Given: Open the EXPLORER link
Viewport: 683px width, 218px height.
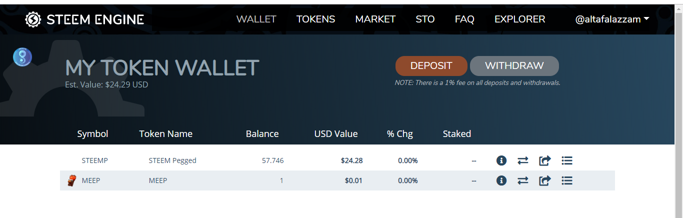Looking at the screenshot, I should pos(519,19).
